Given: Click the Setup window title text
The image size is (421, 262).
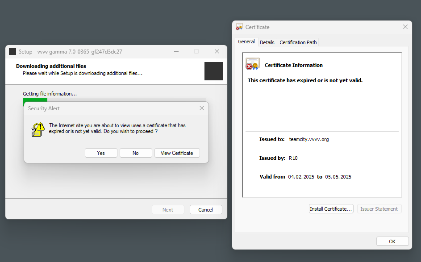Looking at the screenshot, I should pos(71,51).
